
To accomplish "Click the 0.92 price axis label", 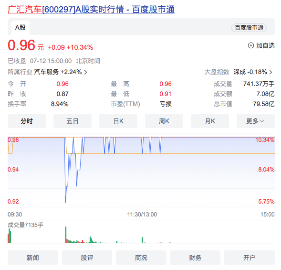I will pos(13,201).
